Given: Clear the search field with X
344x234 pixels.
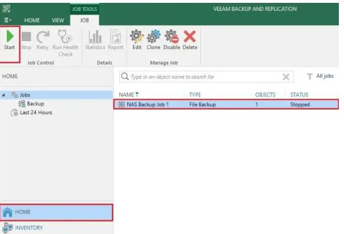Looking at the screenshot, I should [x=286, y=77].
